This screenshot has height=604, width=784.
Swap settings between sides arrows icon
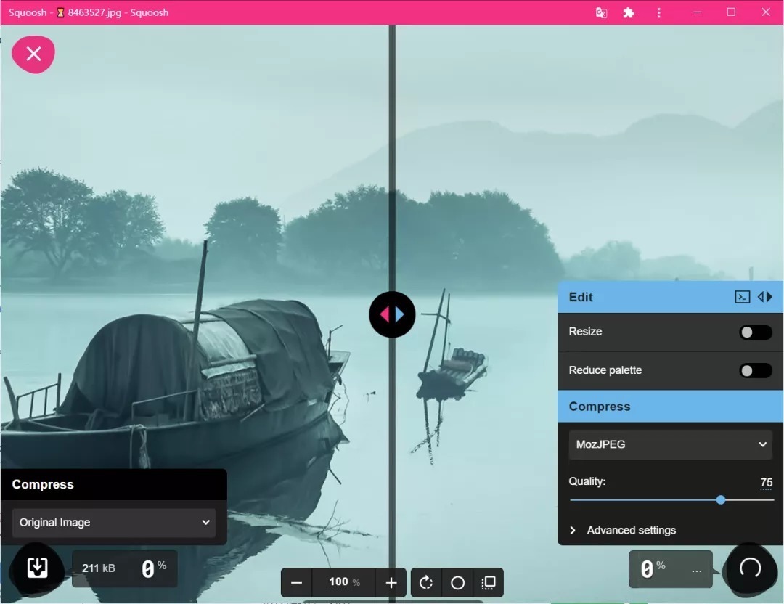click(x=765, y=297)
